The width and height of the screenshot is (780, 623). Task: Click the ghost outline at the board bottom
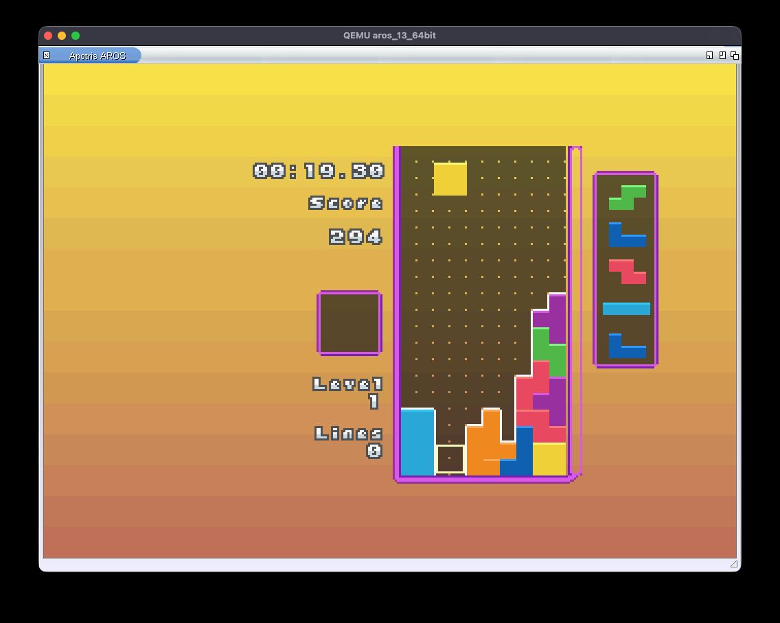[450, 459]
